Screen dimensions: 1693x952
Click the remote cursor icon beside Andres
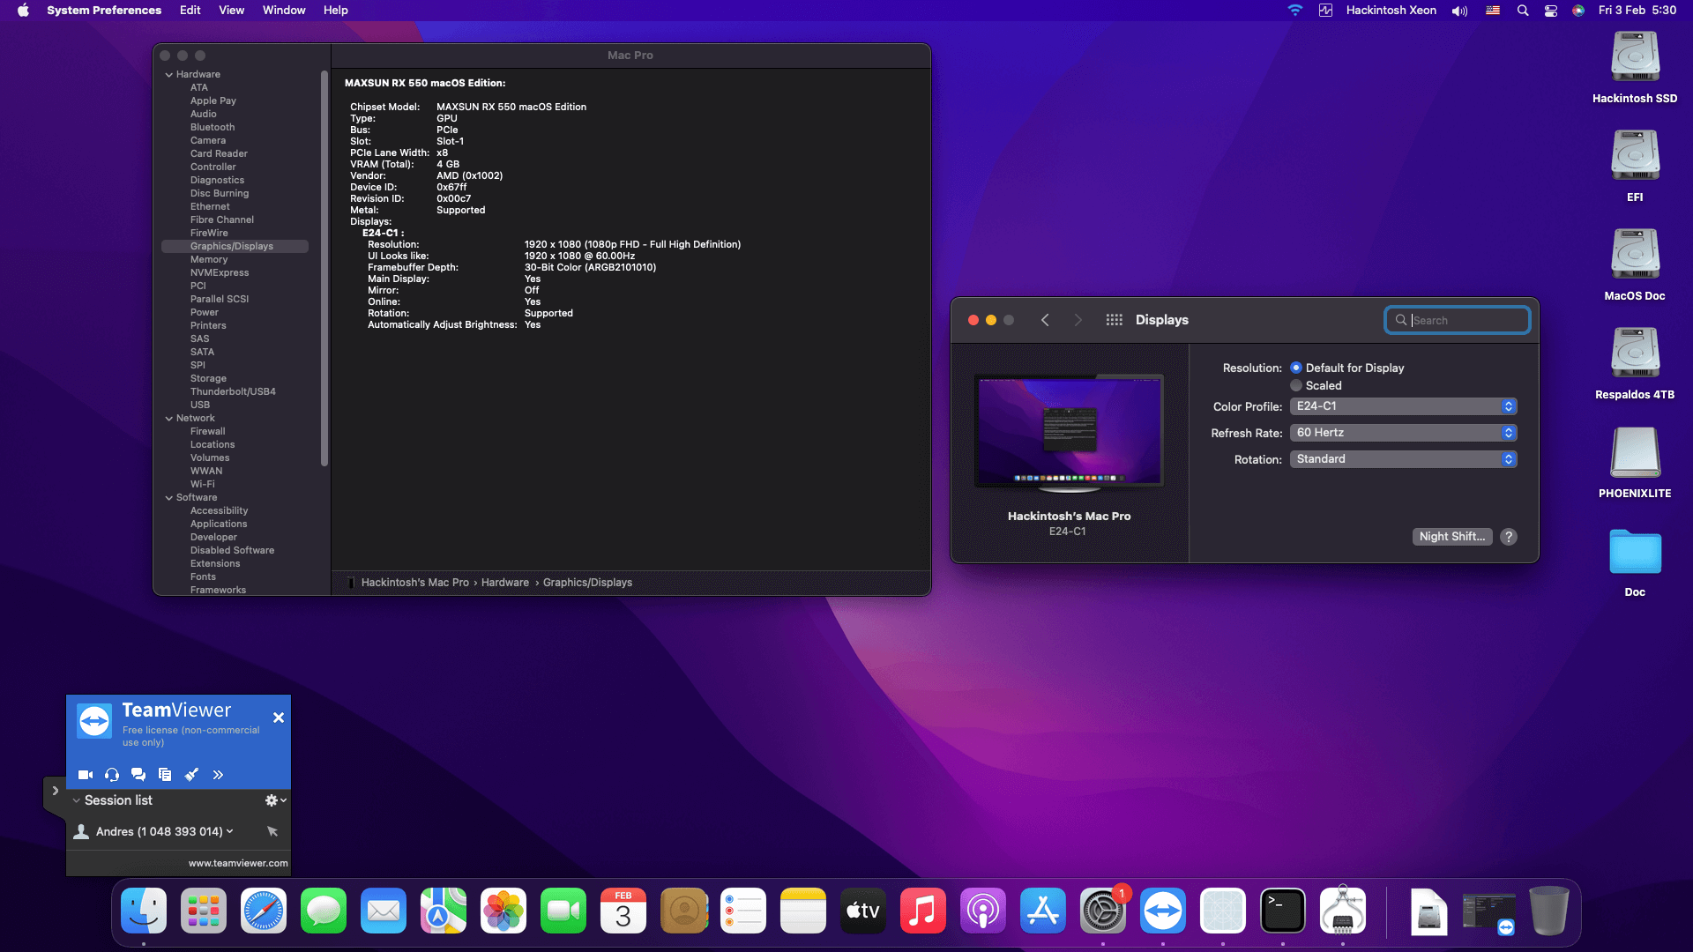point(272,831)
